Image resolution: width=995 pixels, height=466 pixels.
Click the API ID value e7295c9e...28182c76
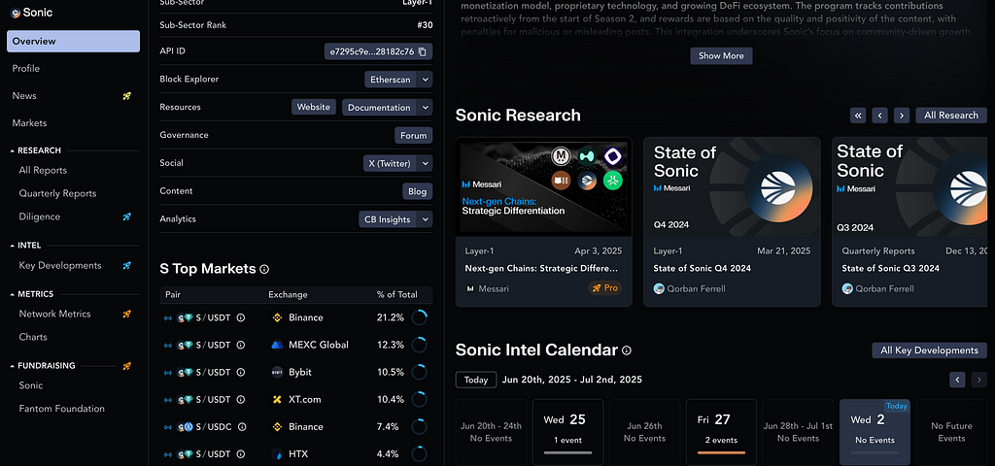[x=370, y=51]
